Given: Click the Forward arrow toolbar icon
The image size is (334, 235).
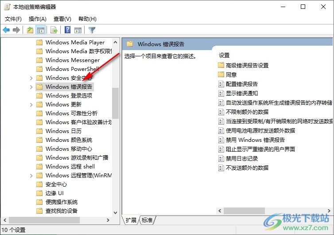Looking at the screenshot, I should 16,30.
